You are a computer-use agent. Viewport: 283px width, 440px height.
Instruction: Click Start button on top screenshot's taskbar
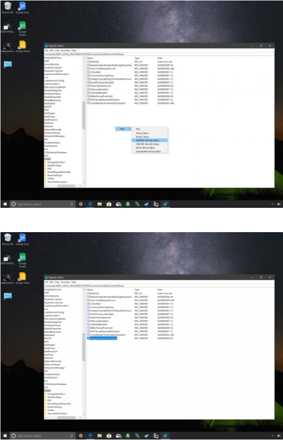tap(5, 204)
